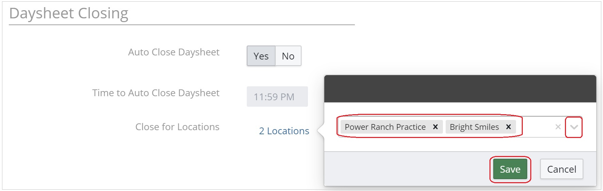
Task: Click the Time to Auto Close Daysheet label
Action: [x=156, y=93]
